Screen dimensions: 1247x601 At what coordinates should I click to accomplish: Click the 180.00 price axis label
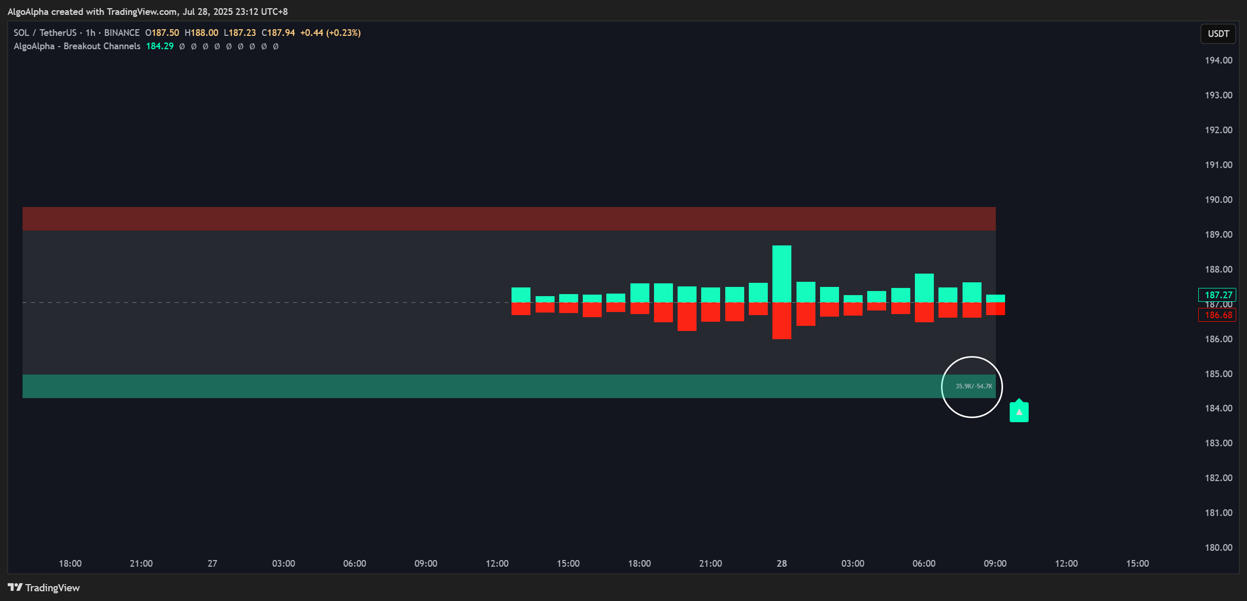coord(1218,548)
